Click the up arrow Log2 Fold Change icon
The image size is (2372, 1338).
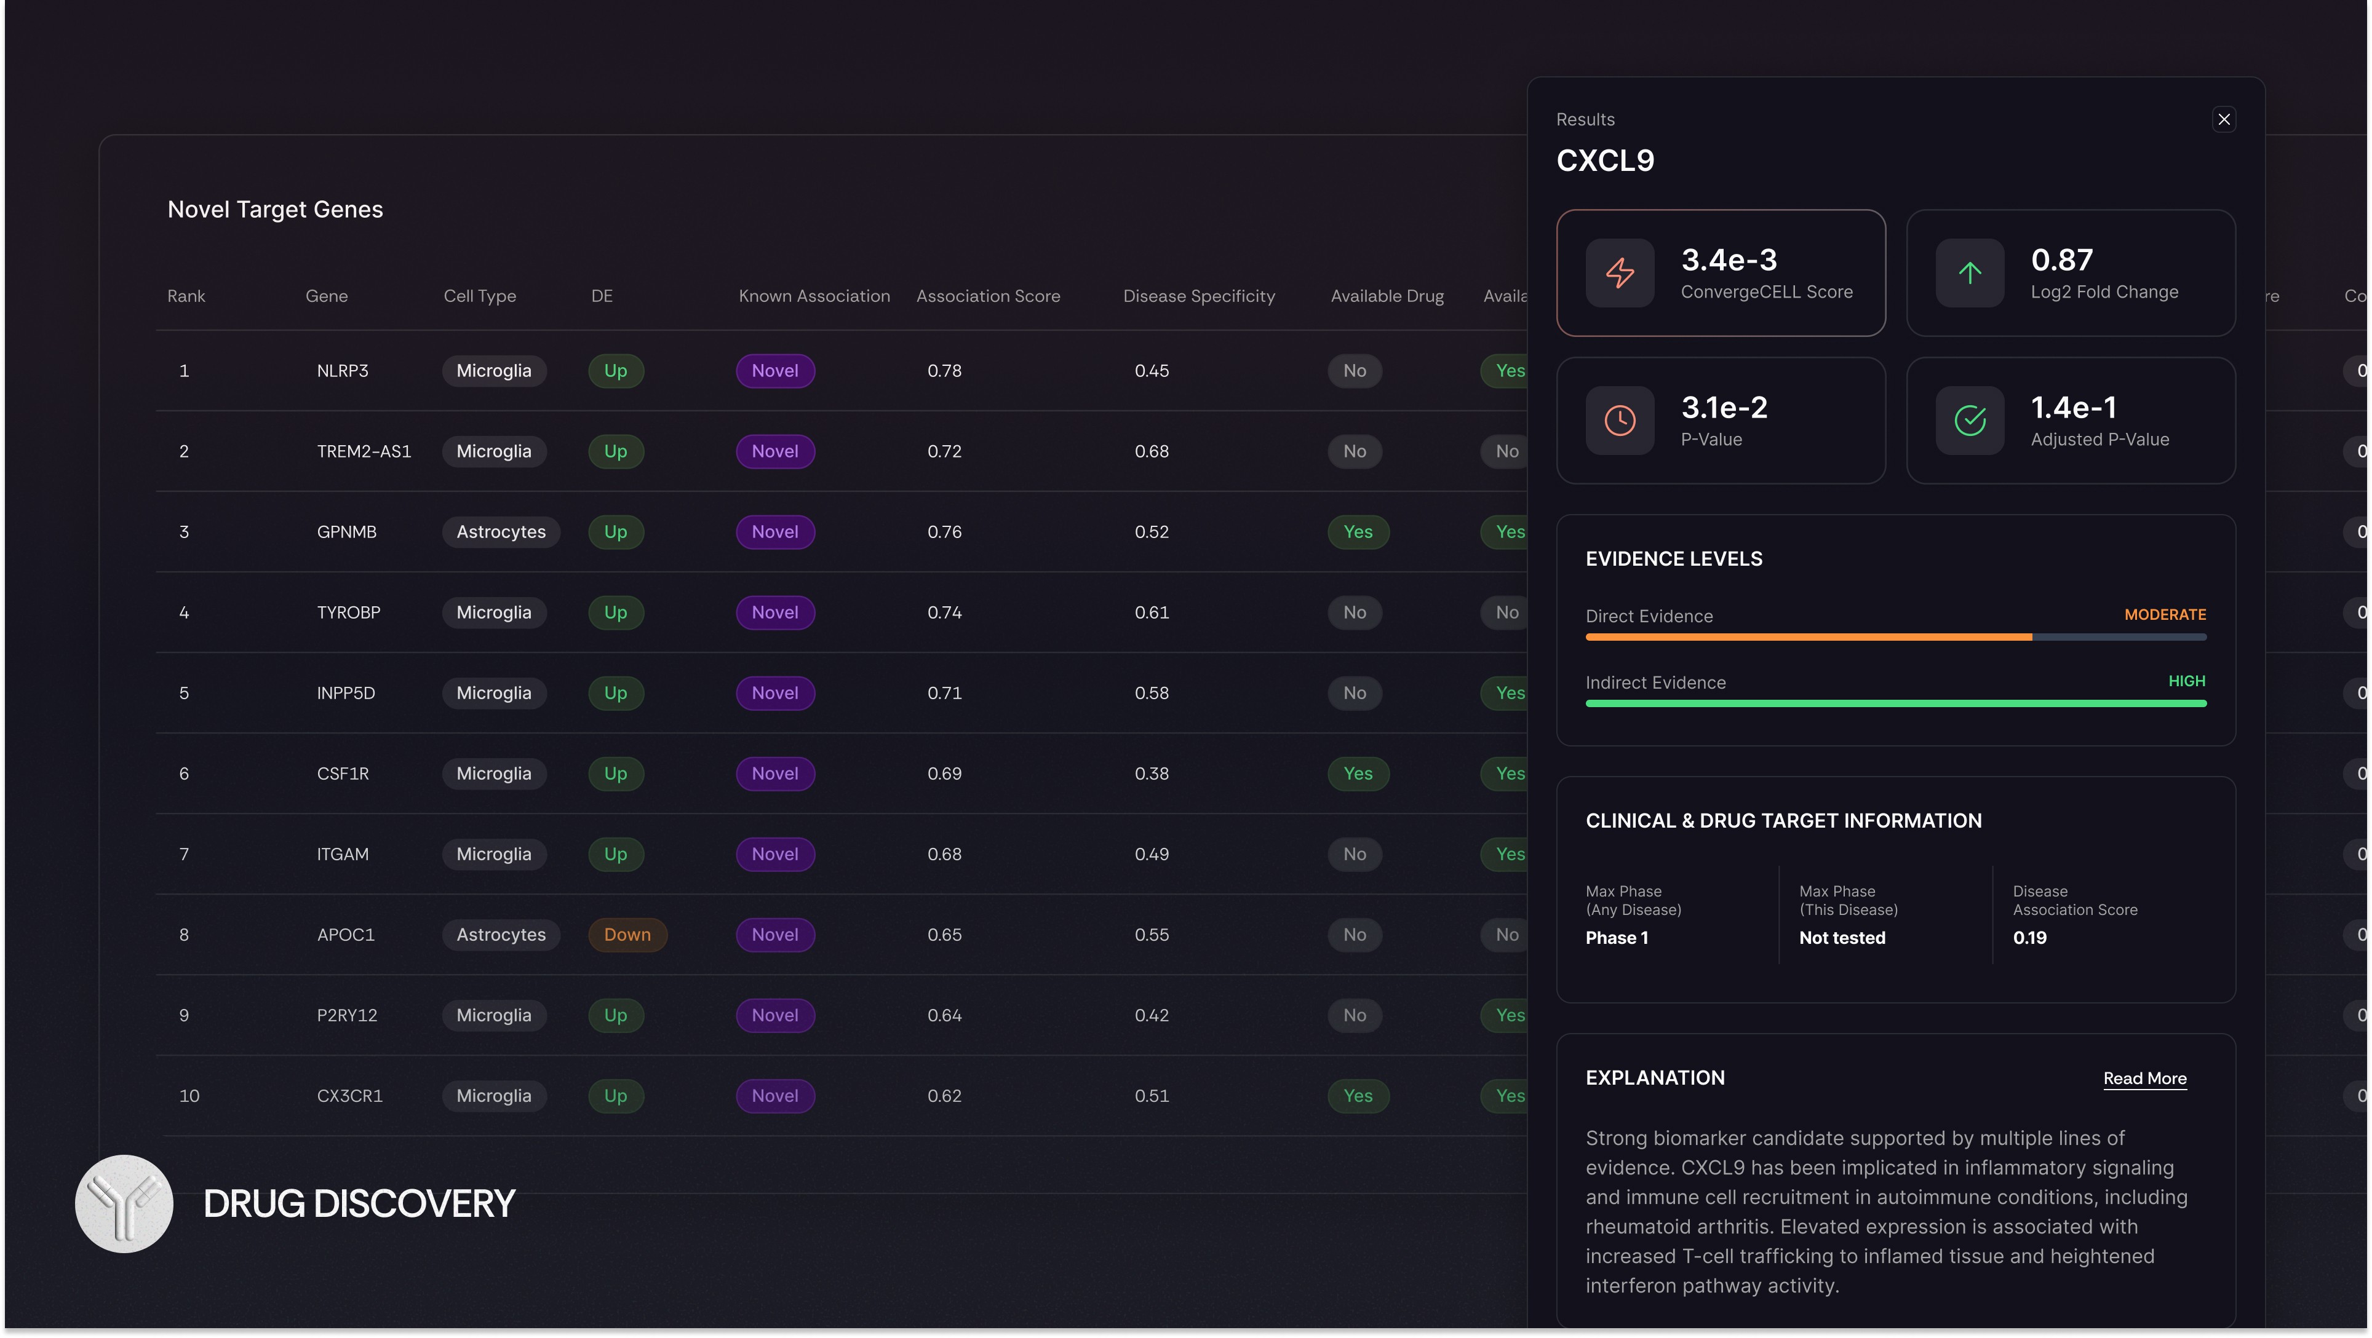[x=1968, y=273]
